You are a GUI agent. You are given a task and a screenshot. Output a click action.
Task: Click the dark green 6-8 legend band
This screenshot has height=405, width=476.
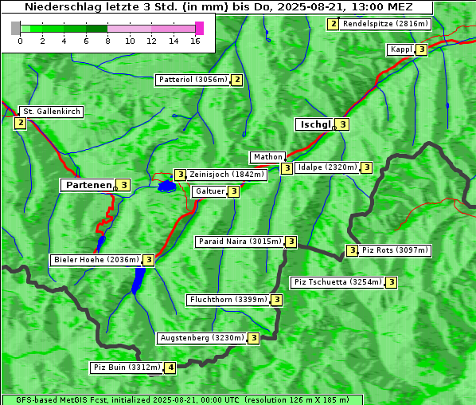point(97,29)
